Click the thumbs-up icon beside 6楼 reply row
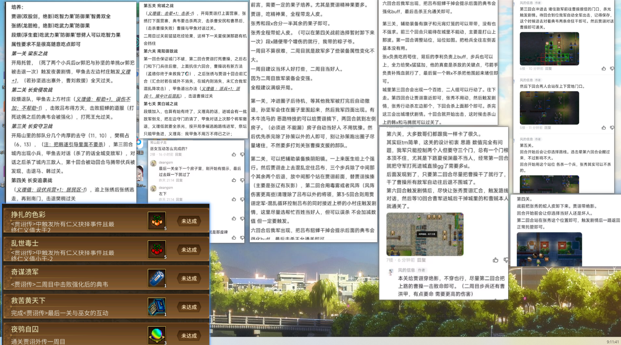The width and height of the screenshot is (621, 345). (x=603, y=69)
